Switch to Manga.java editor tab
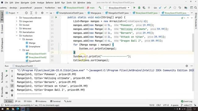The image size is (198, 111). click(x=96, y=13)
